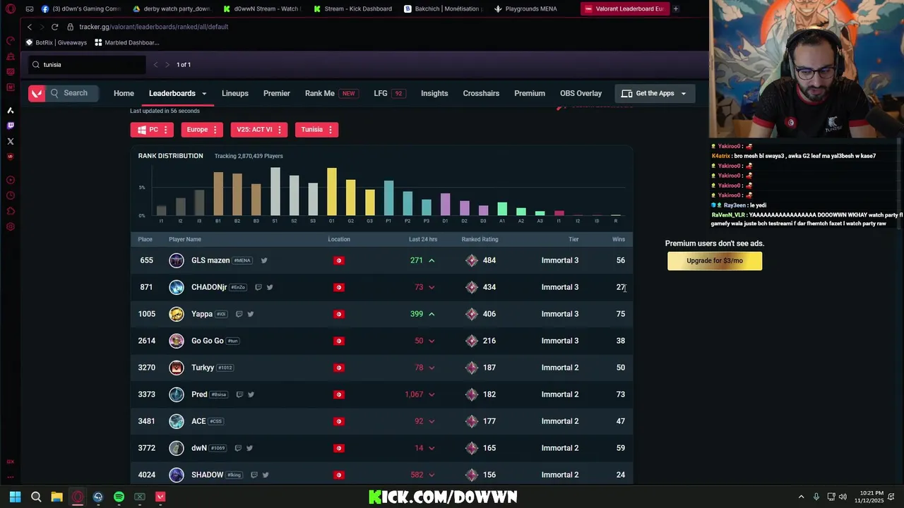Screen dimensions: 904x508
Task: Open Go Go Go player profile
Action: coord(207,341)
